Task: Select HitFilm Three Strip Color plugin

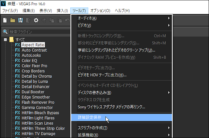Action: coord(43,128)
